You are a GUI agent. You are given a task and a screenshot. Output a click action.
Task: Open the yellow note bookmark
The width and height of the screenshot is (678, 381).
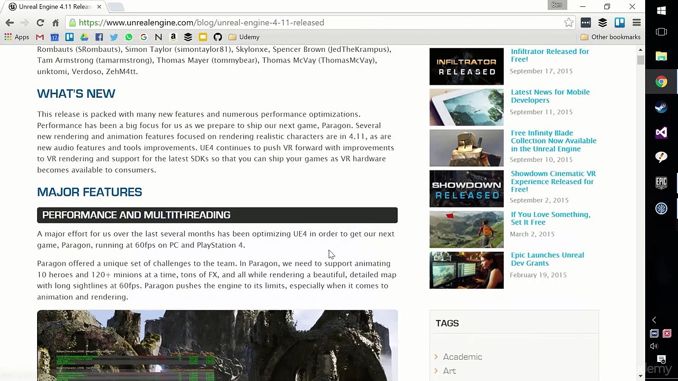click(x=203, y=37)
